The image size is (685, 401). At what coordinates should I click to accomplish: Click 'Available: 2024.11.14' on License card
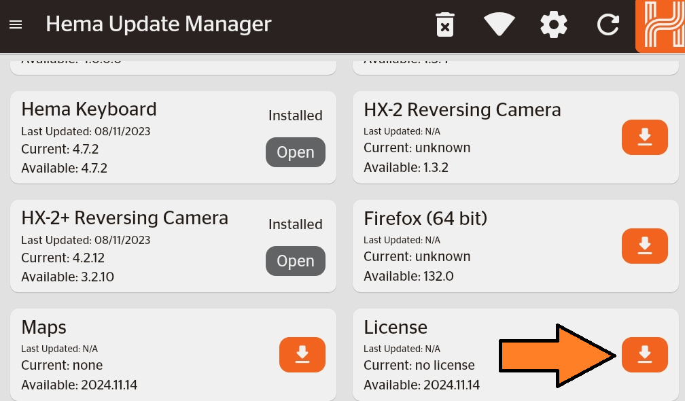[421, 385]
